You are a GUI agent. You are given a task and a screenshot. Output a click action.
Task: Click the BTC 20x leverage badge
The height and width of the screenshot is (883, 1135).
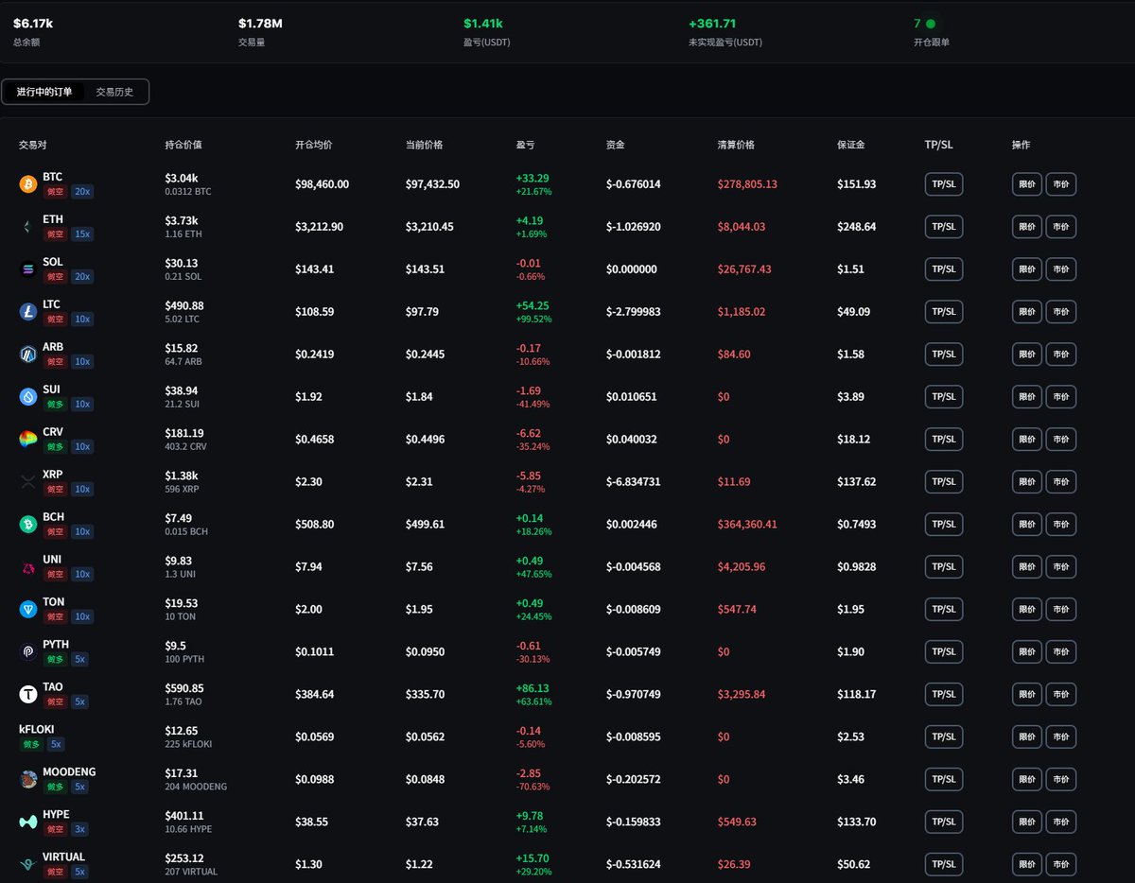(82, 192)
